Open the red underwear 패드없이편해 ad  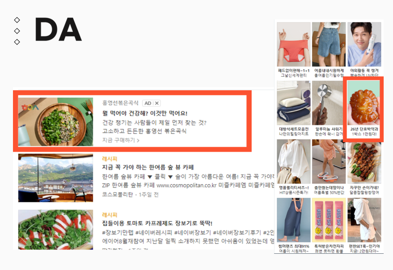coord(294,50)
